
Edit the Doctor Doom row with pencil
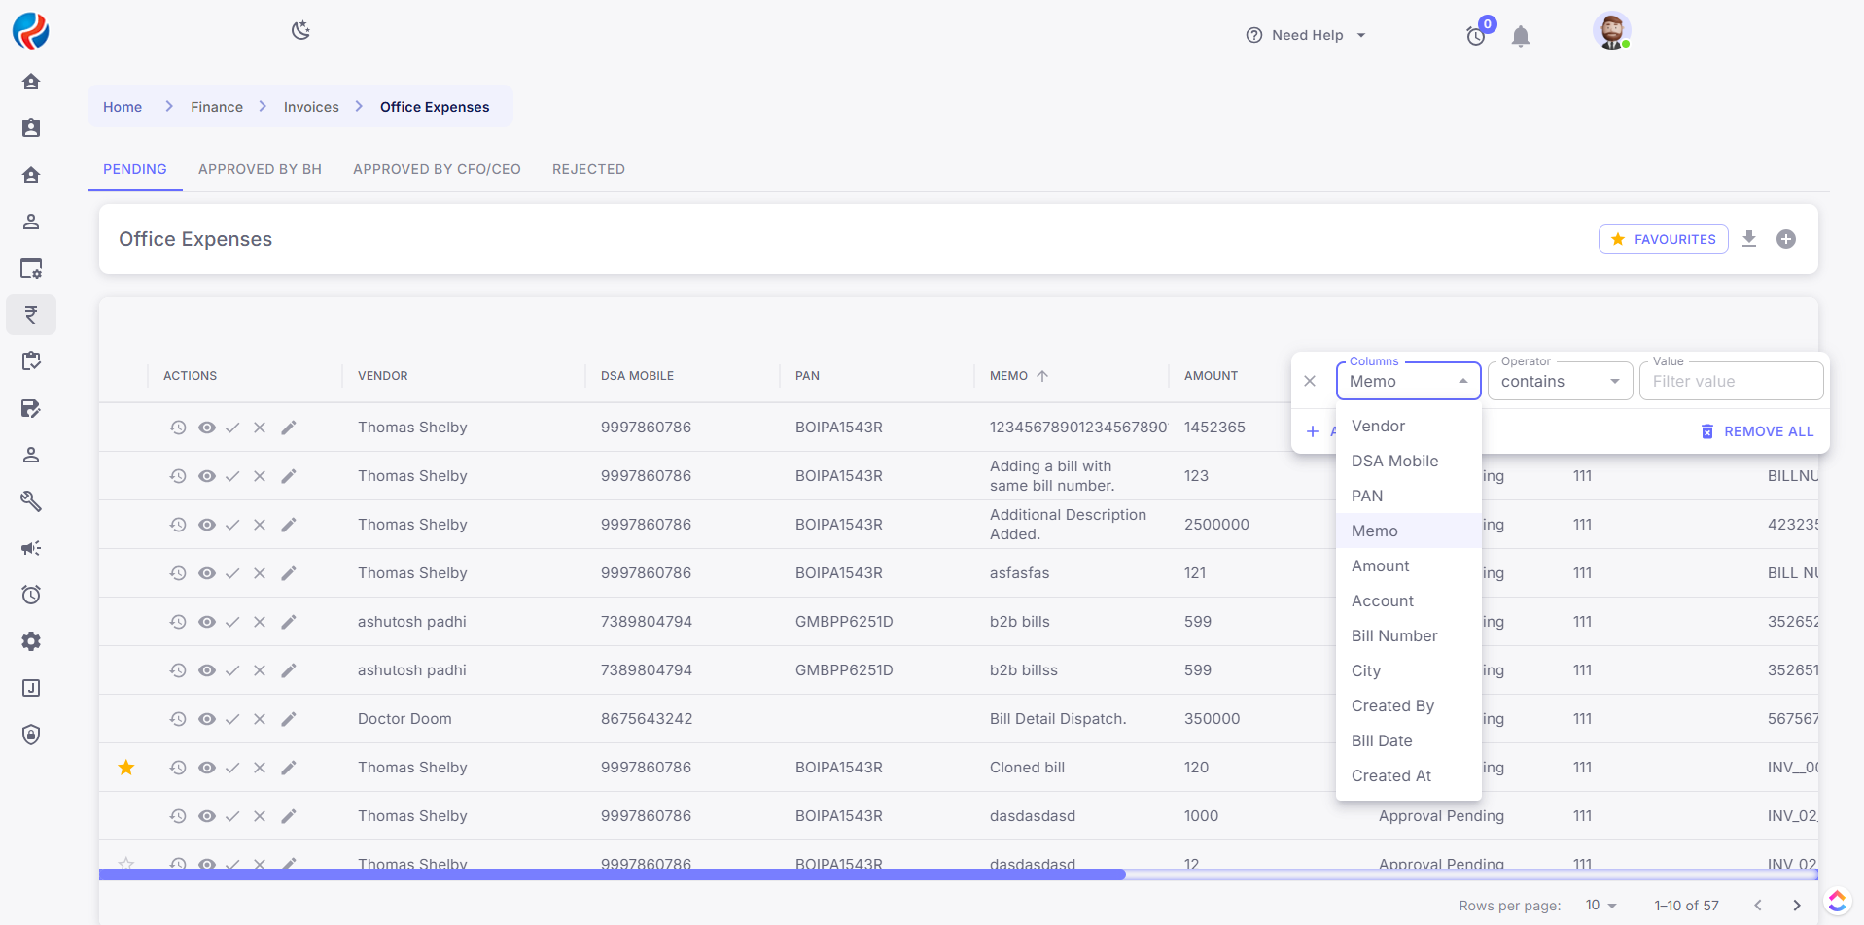pos(289,719)
